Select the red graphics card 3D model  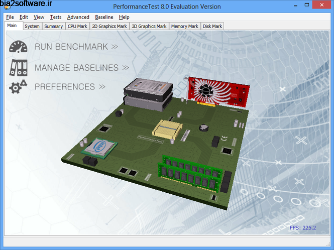click(x=217, y=91)
